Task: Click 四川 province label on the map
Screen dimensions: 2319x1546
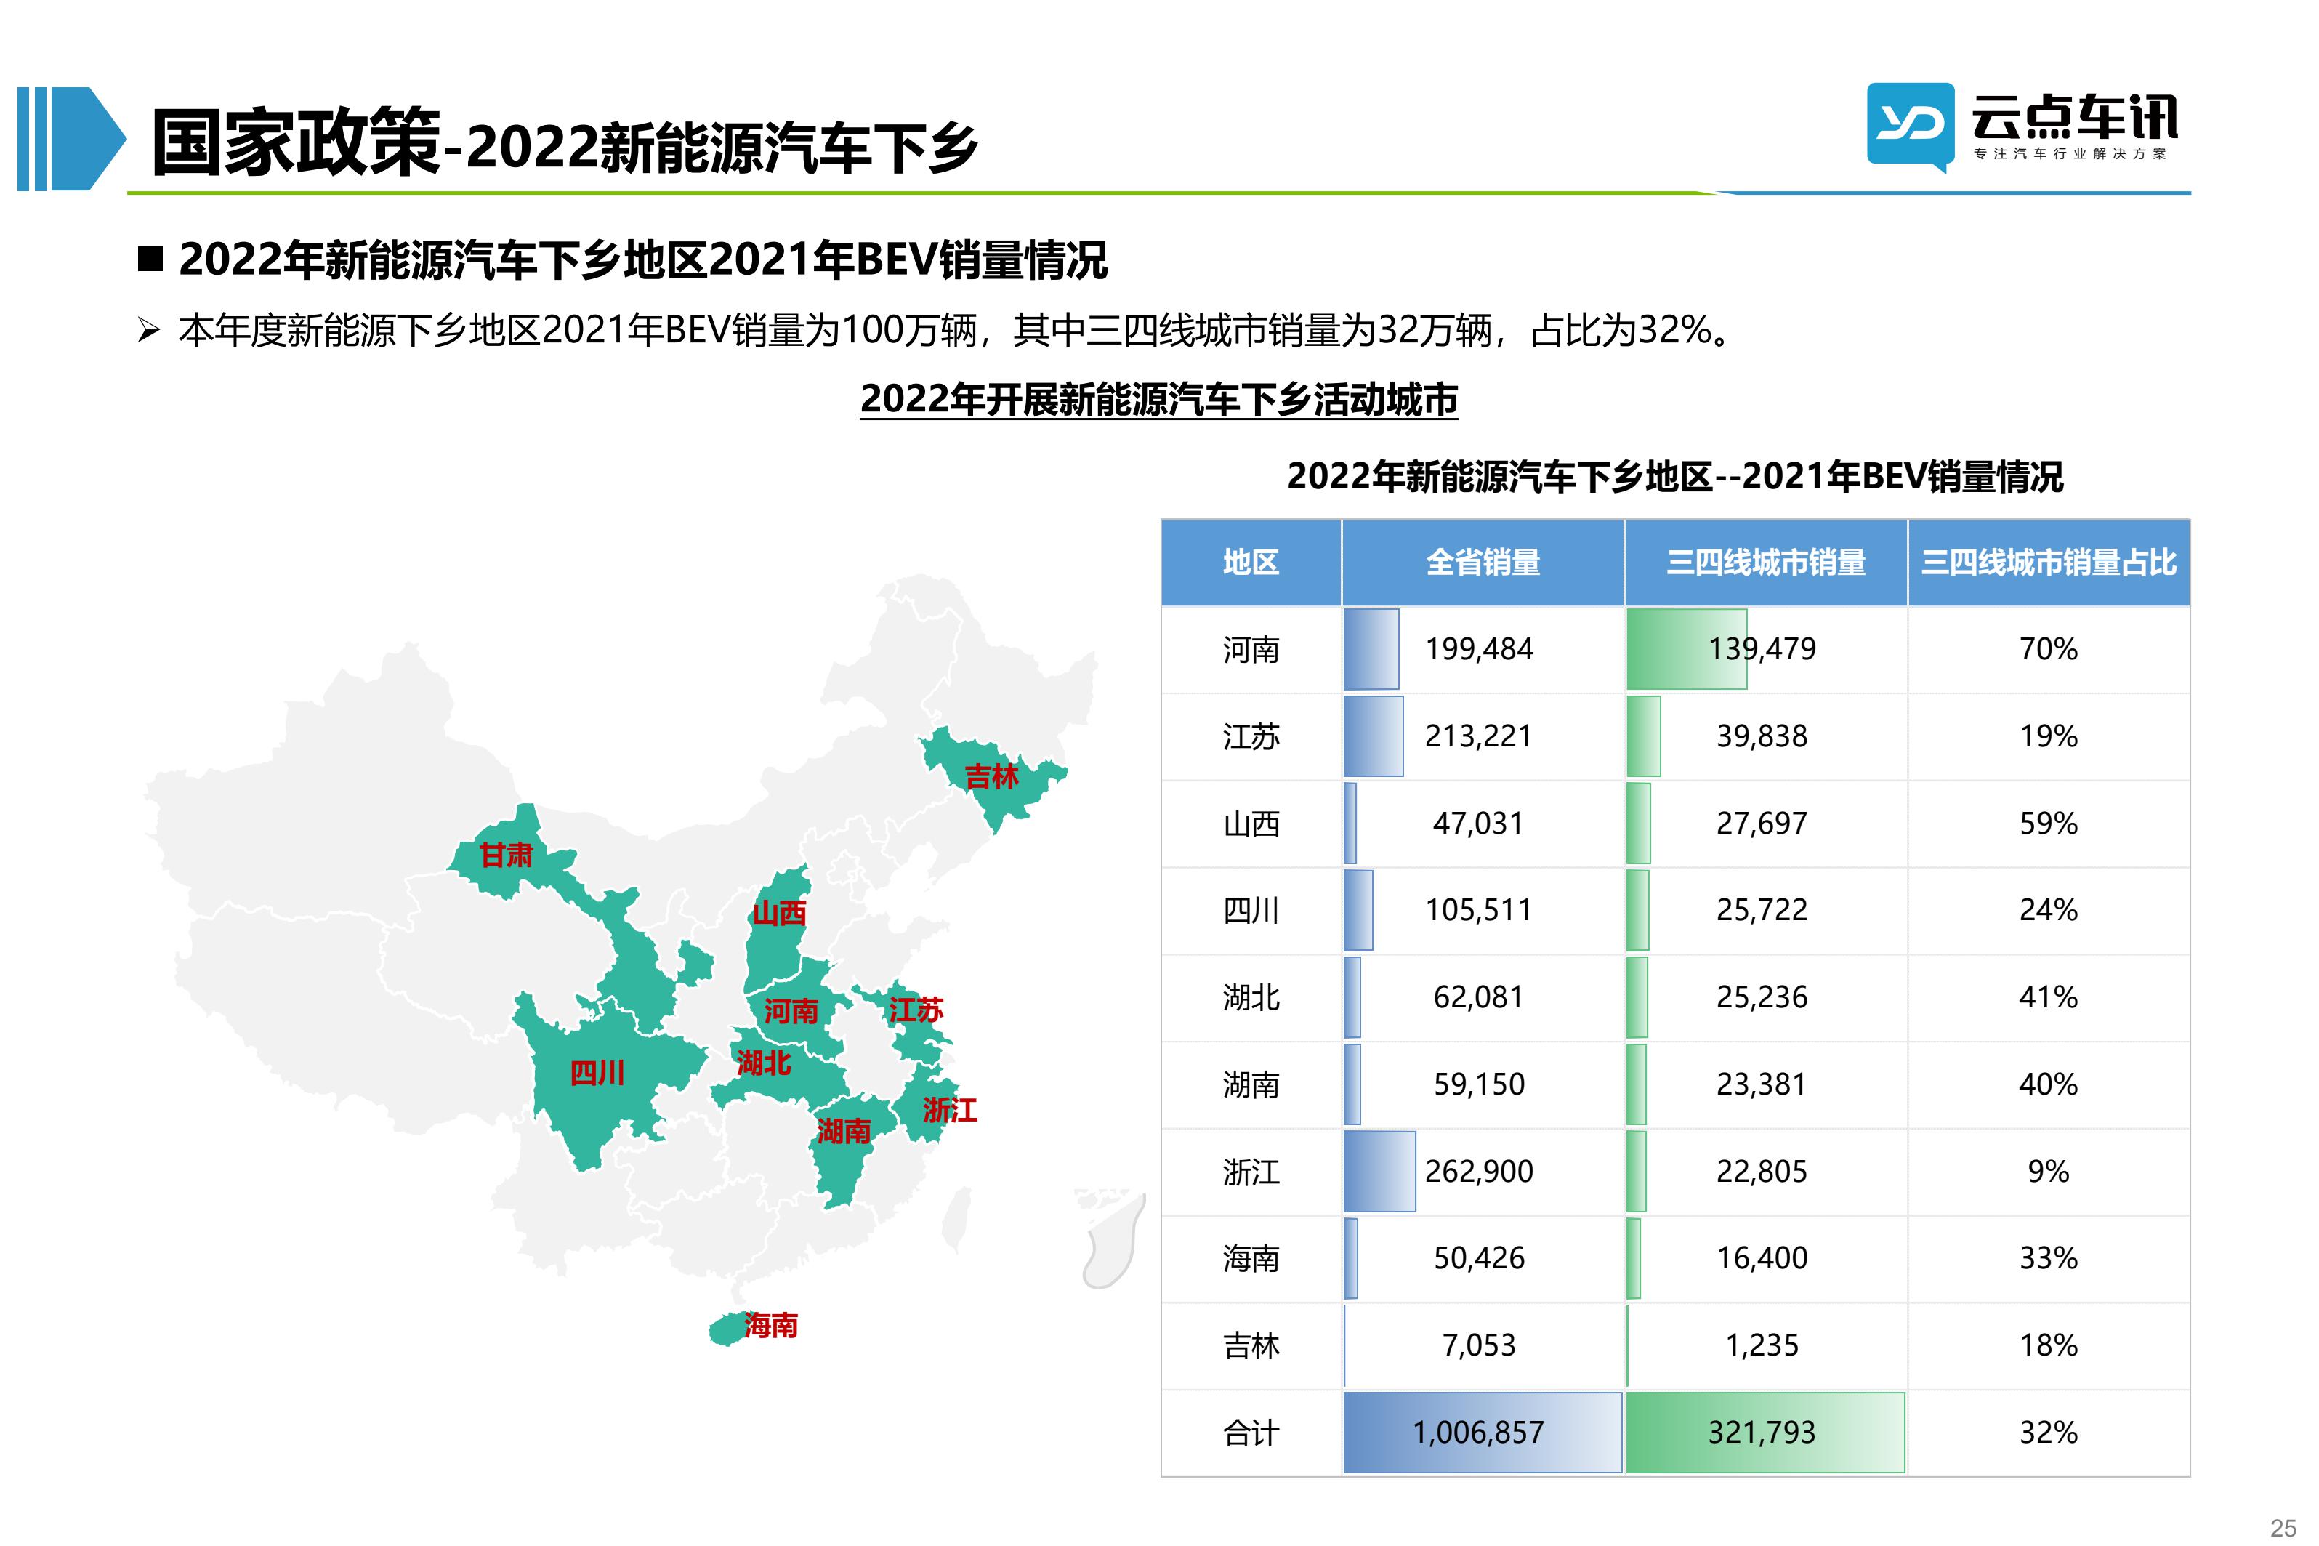Action: [597, 1073]
